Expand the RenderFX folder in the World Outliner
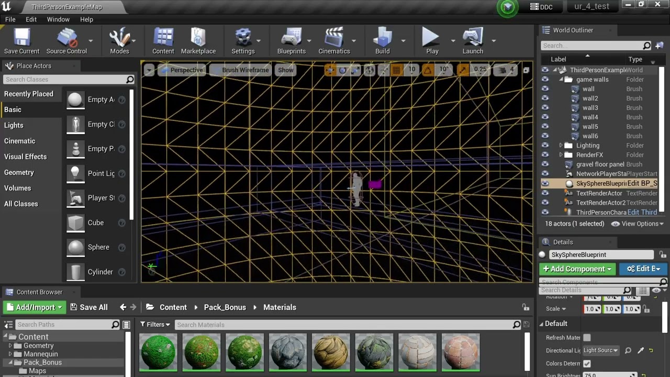670x377 pixels. pos(561,155)
